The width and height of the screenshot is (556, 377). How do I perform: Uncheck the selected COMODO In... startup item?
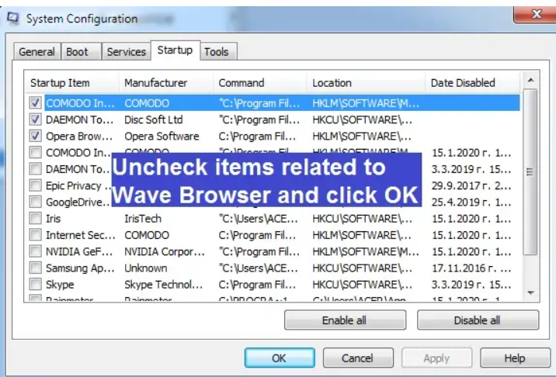click(x=35, y=103)
